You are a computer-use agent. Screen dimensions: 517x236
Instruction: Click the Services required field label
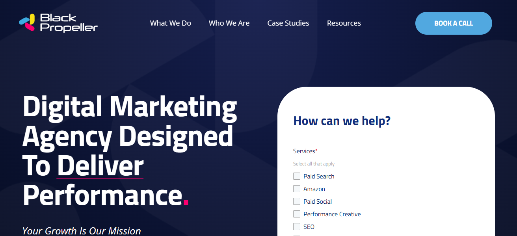click(x=305, y=151)
